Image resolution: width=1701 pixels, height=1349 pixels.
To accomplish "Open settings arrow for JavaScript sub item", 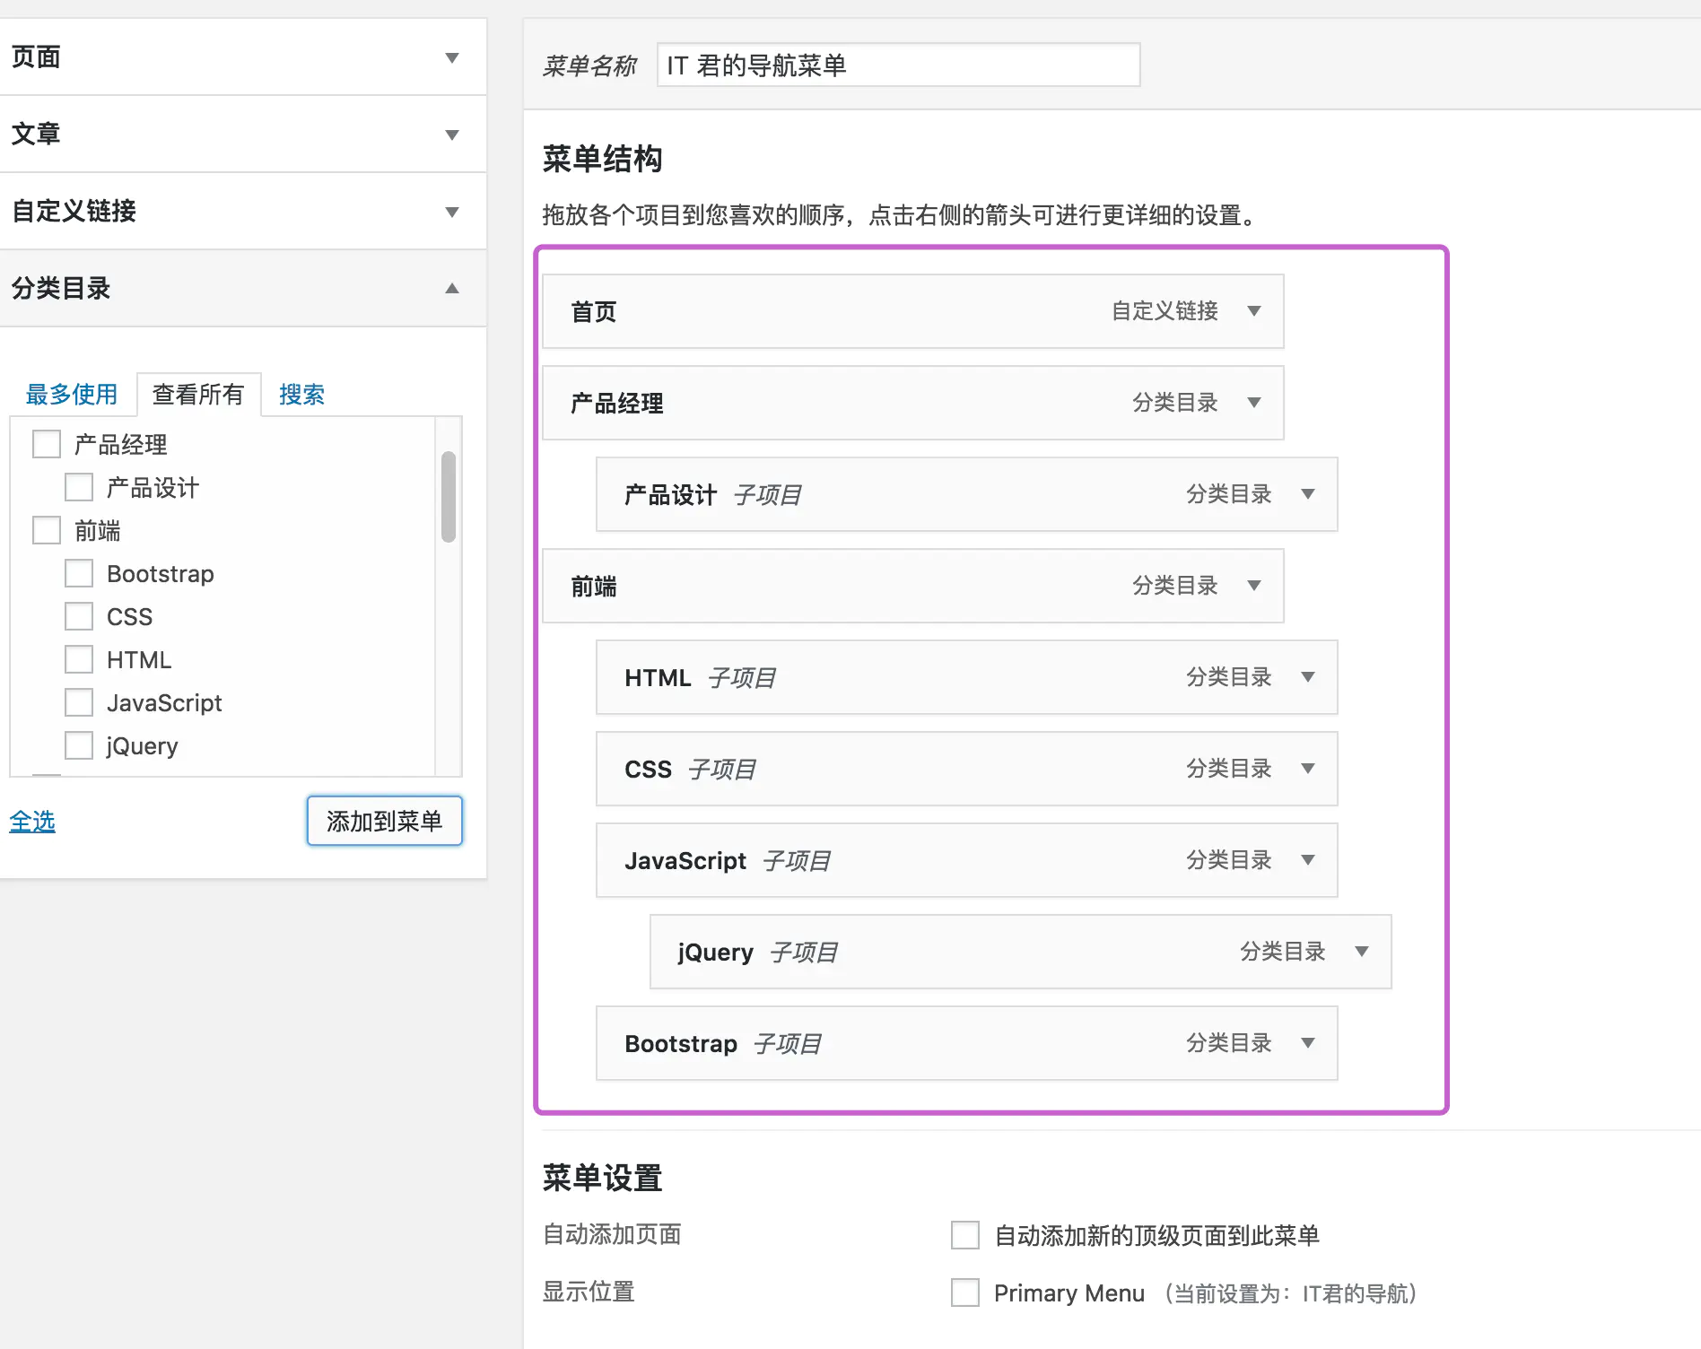I will point(1308,860).
